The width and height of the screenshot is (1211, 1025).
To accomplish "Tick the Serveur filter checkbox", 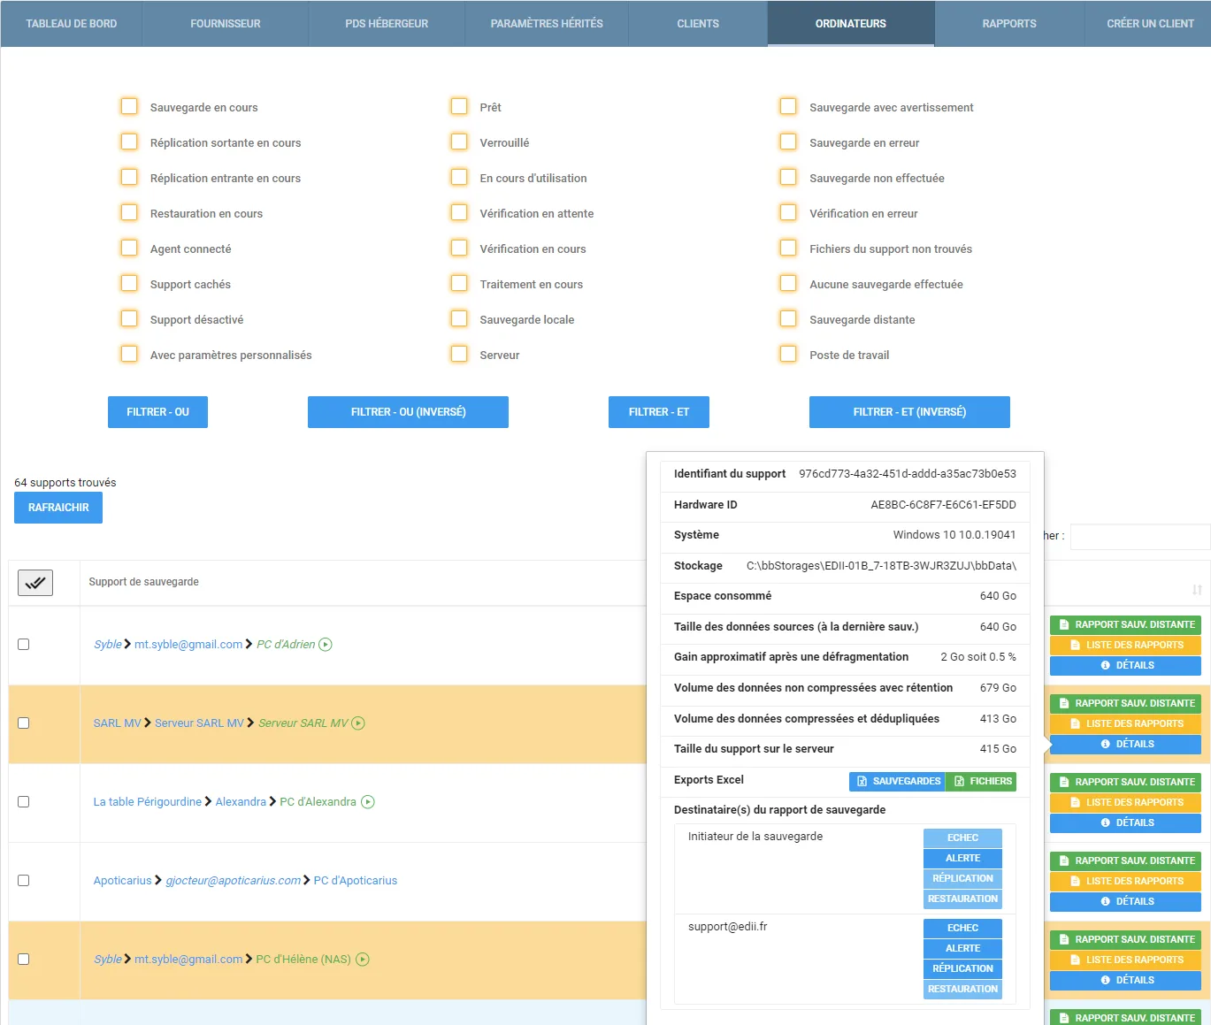I will pos(459,354).
